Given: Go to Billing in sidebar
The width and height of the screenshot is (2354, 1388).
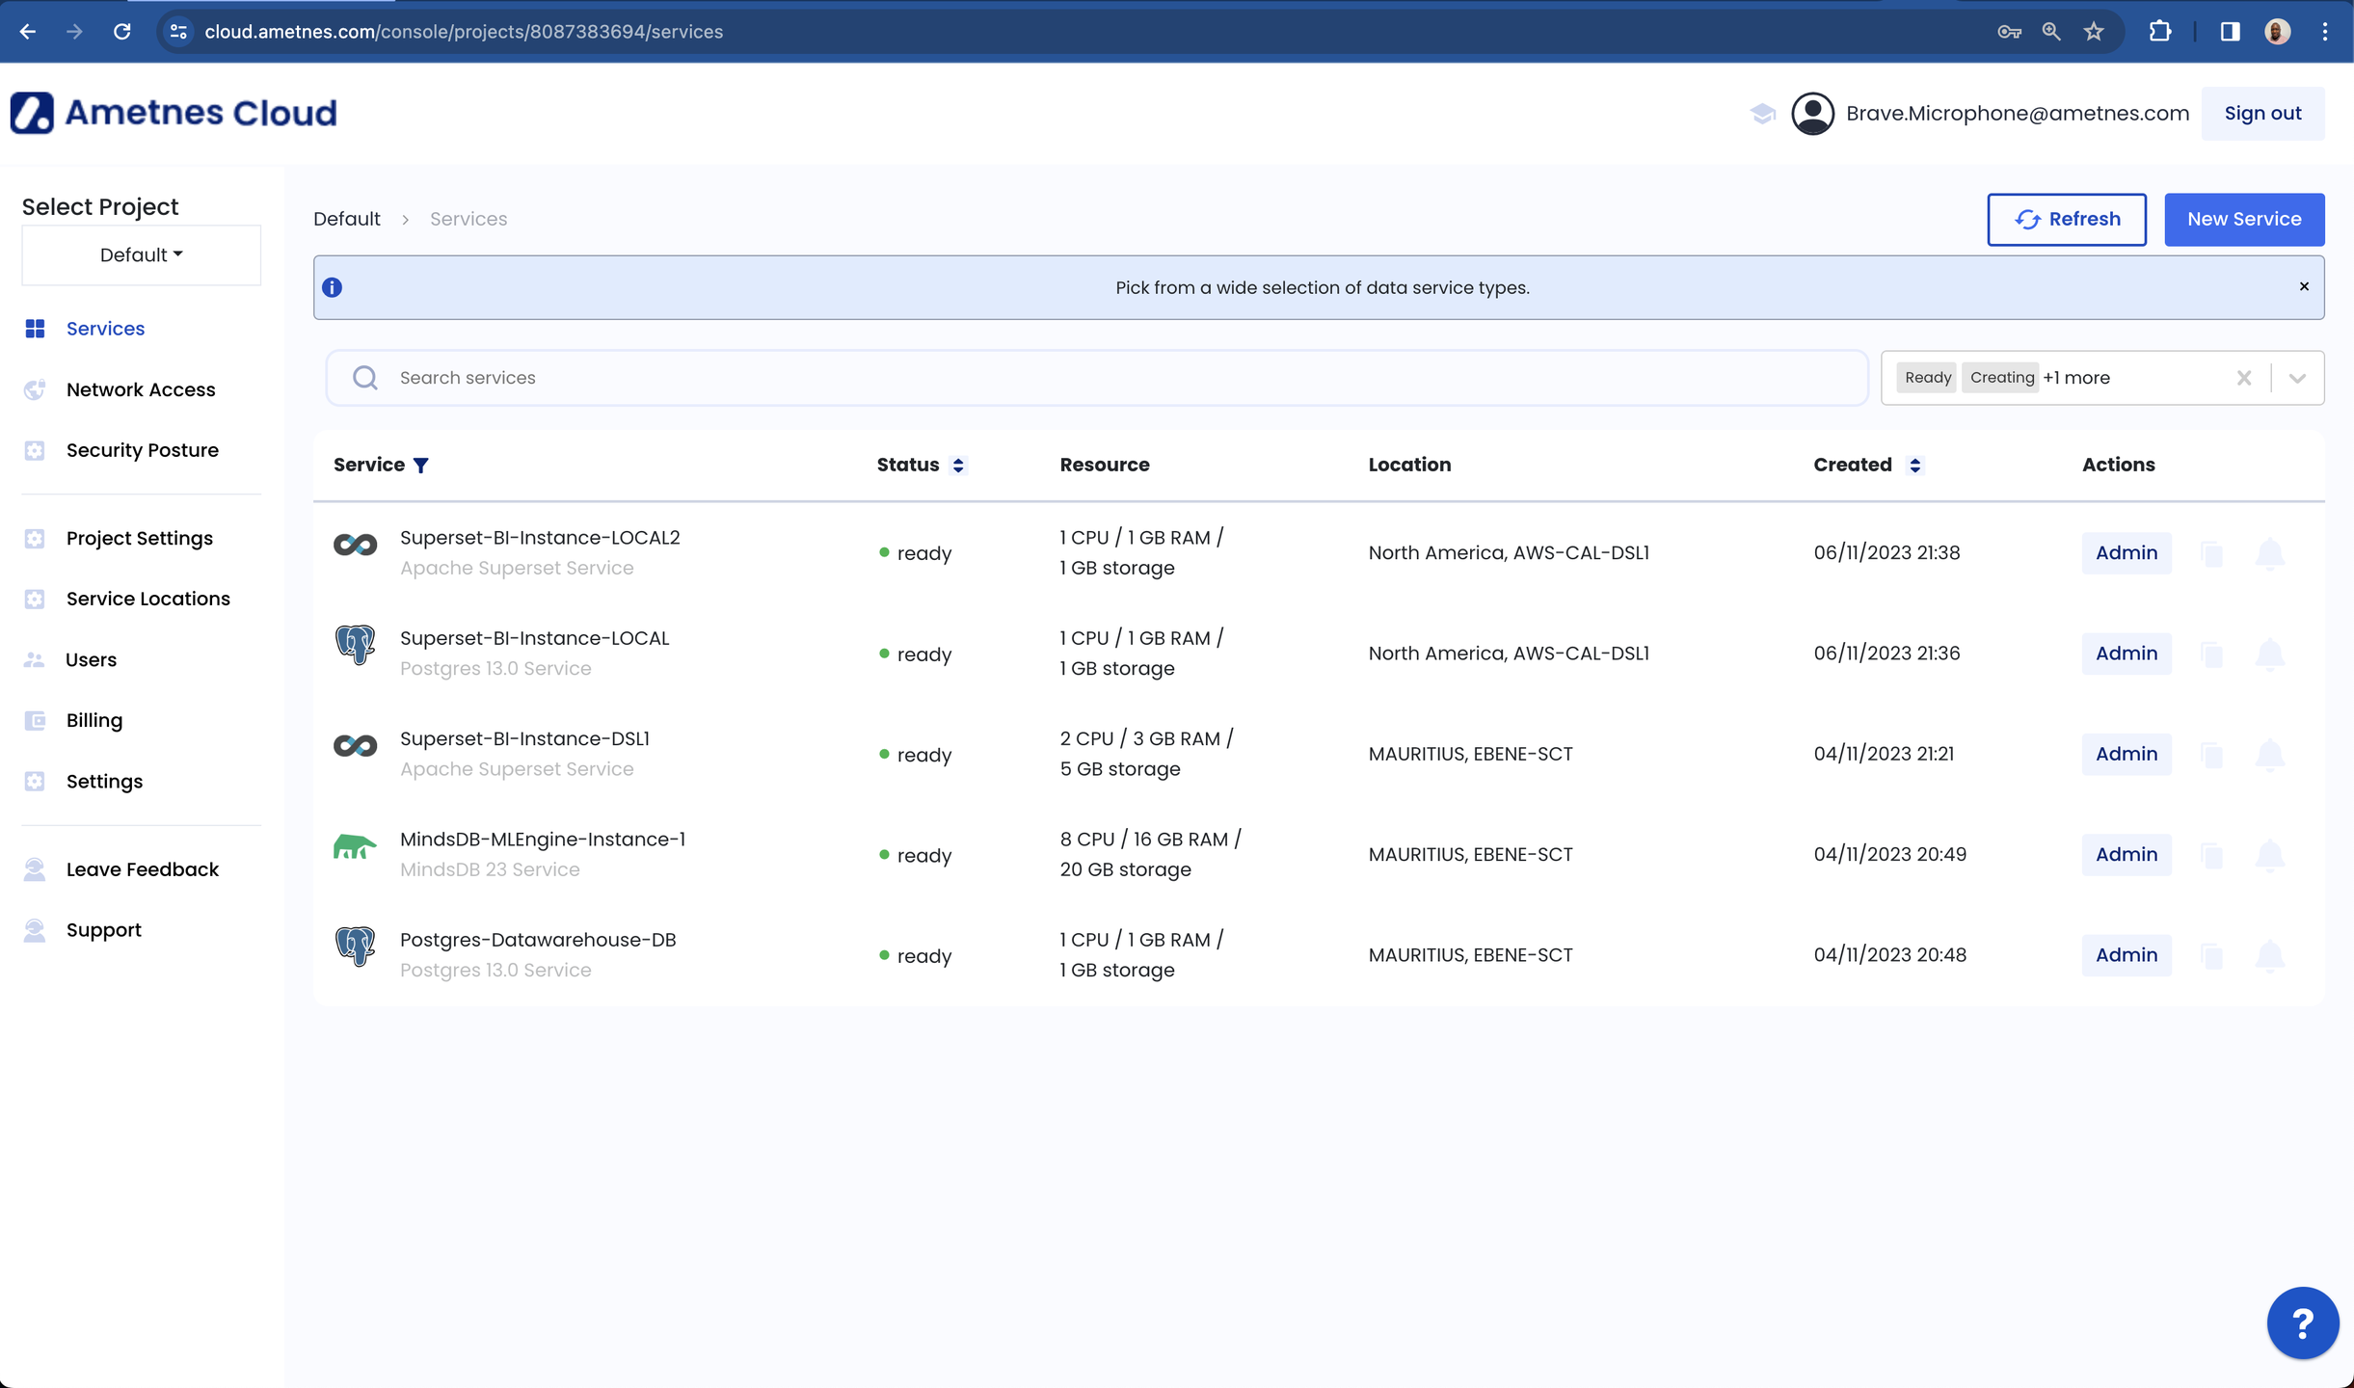Looking at the screenshot, I should pos(94,720).
